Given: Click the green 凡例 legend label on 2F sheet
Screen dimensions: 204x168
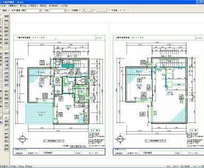Looking at the screenshot, I should 194,130.
